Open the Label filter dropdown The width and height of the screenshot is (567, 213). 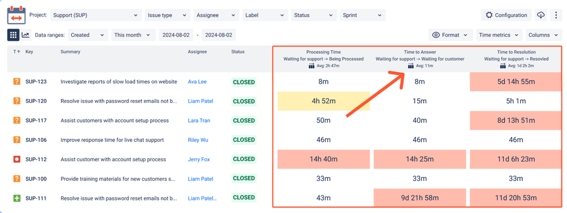(x=265, y=15)
